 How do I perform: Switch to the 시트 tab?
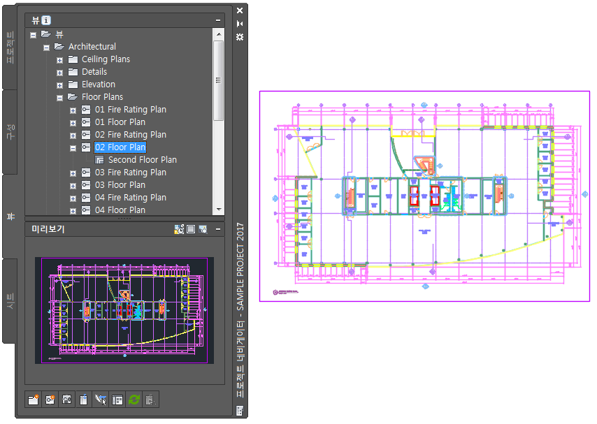tap(10, 300)
